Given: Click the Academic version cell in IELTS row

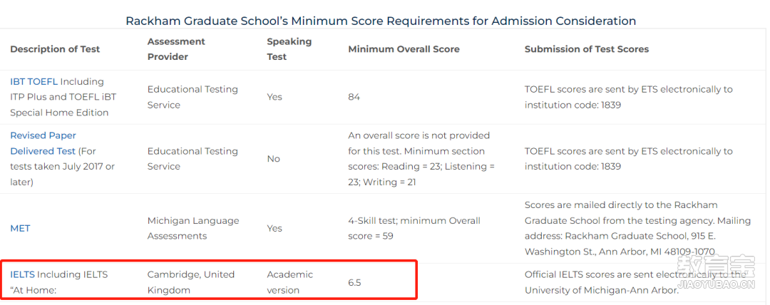Looking at the screenshot, I should [x=289, y=282].
